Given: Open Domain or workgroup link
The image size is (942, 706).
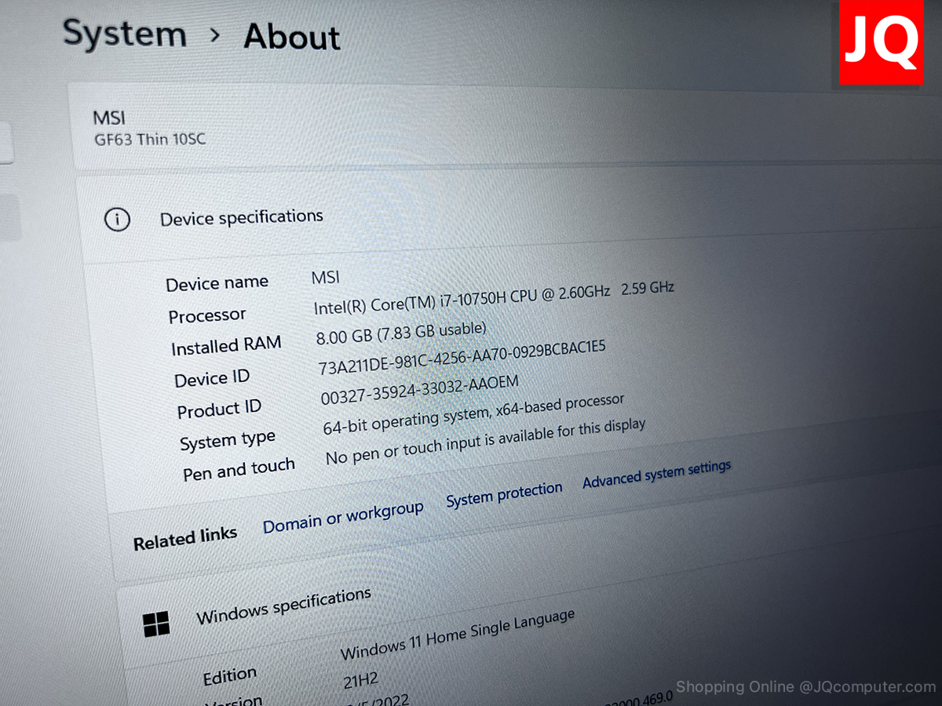Looking at the screenshot, I should coord(343,518).
